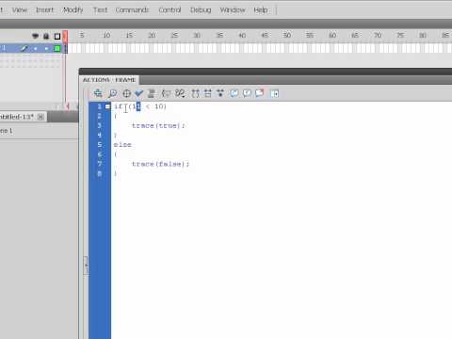Click line number 3 in the gutter
The width and height of the screenshot is (452, 339).
coord(100,125)
